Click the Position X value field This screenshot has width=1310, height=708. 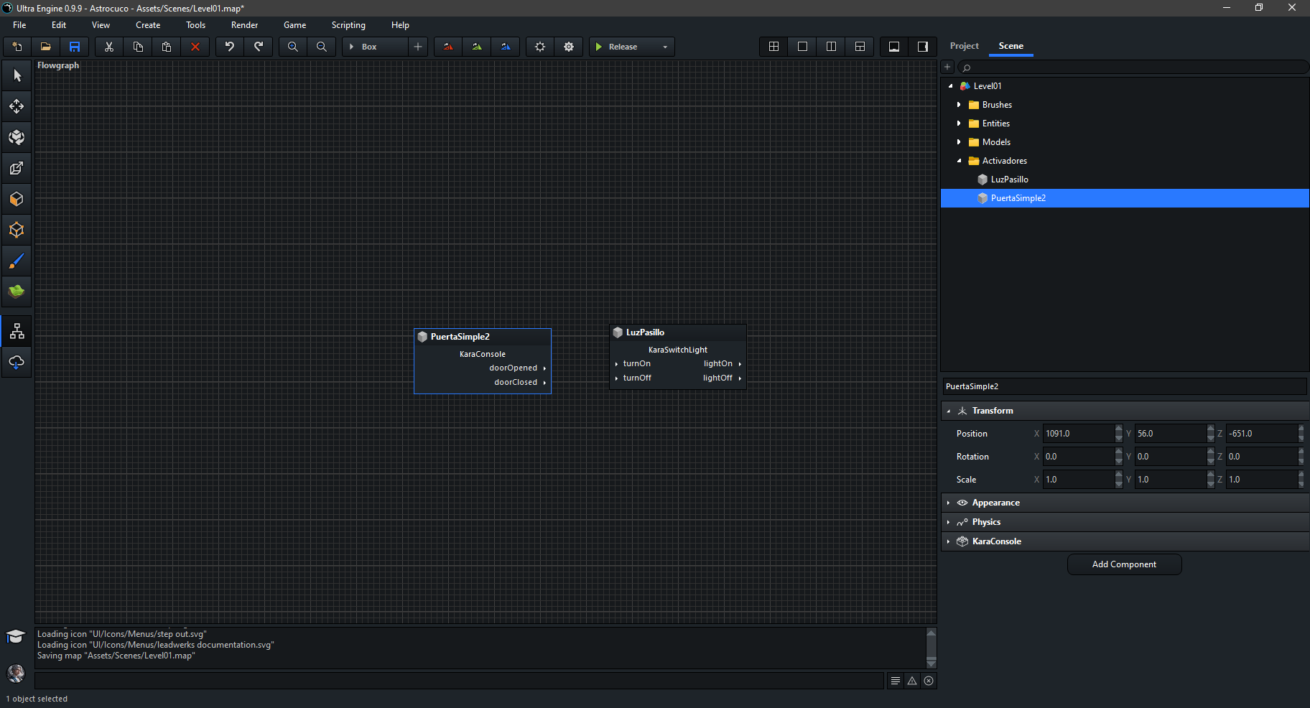point(1077,434)
